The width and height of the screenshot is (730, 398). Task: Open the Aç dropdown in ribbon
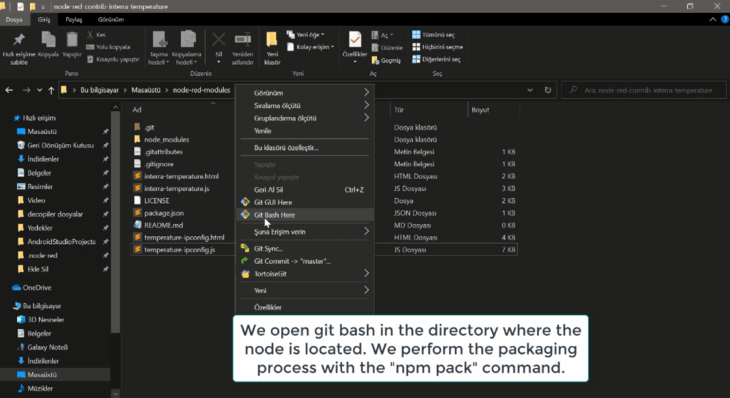click(382, 35)
